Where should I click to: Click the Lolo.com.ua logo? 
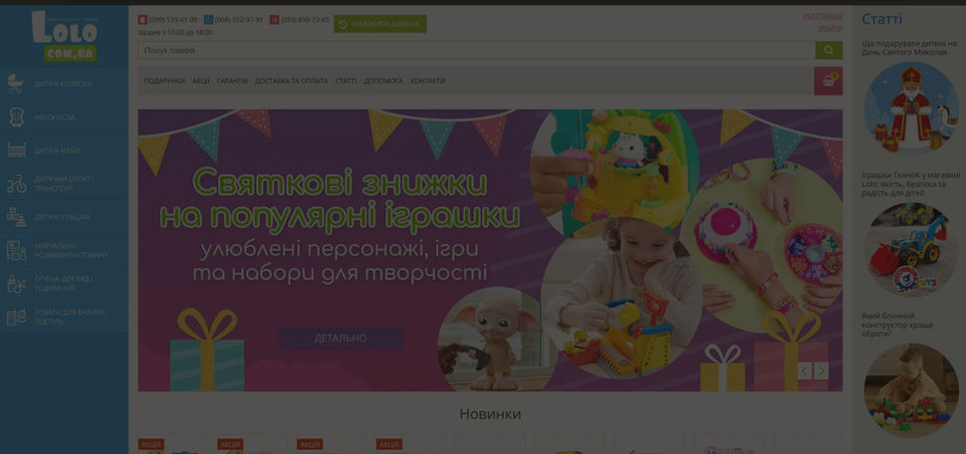point(64,34)
